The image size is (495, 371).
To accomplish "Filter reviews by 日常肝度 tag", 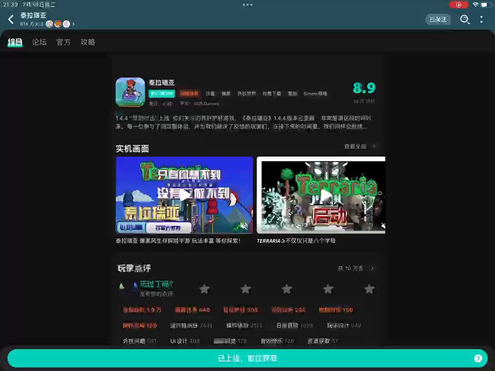I will [294, 325].
